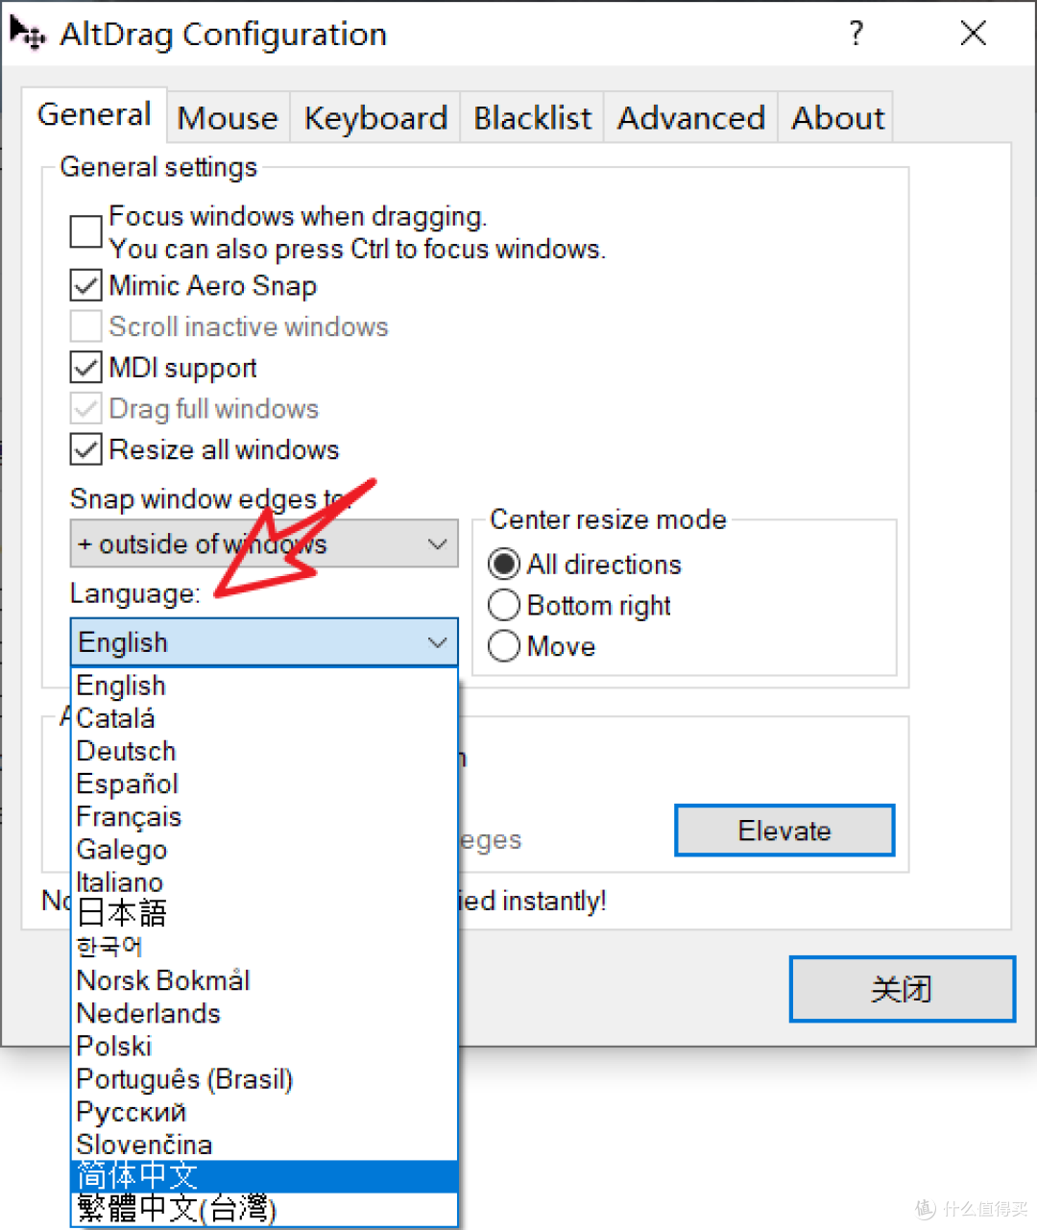This screenshot has width=1037, height=1230.
Task: Choose Français from language list
Action: tap(265, 816)
